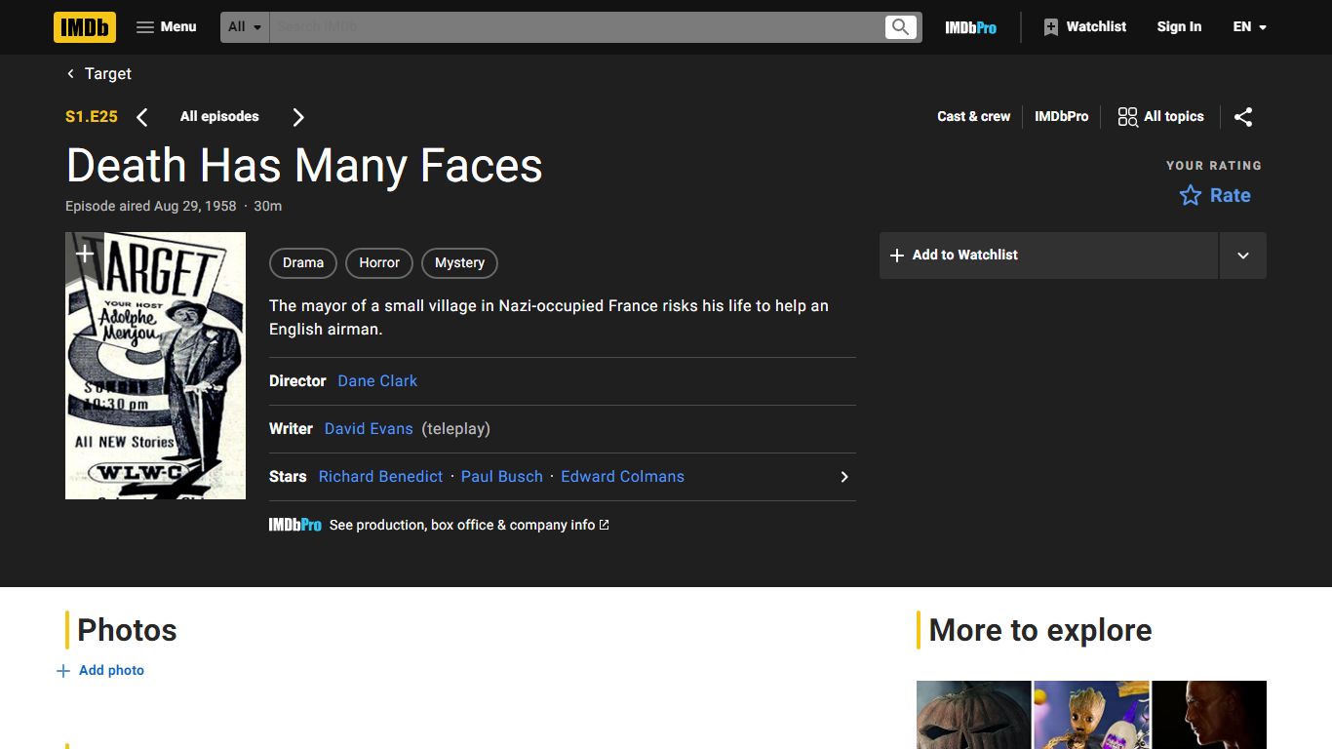1332x749 pixels.
Task: Open Cast & crew page
Action: click(x=973, y=116)
